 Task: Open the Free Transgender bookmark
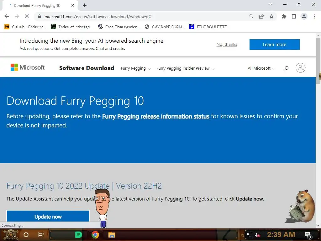click(x=119, y=27)
